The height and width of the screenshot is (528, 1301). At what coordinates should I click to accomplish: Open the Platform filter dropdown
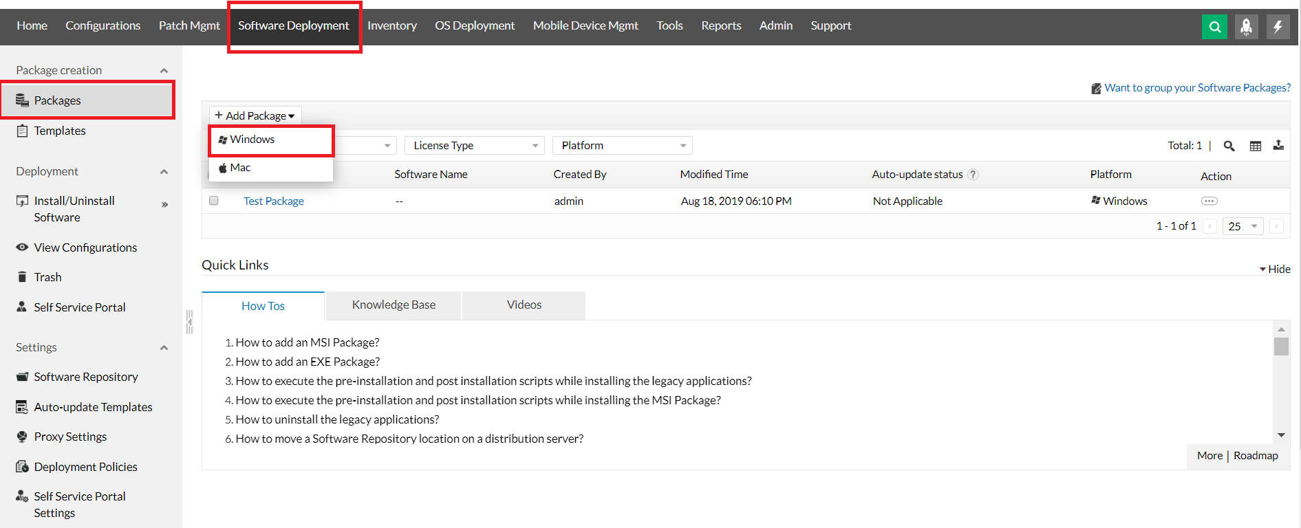[622, 146]
